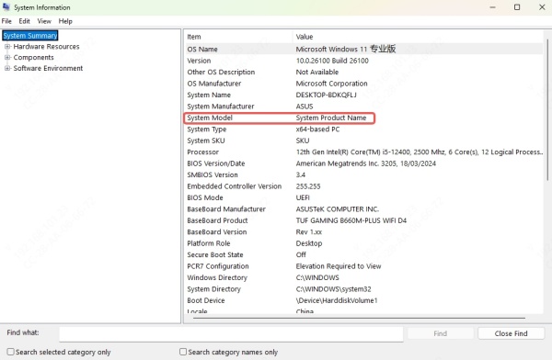Select the BaseBoard Product row
552x360 pixels.
[x=364, y=220]
